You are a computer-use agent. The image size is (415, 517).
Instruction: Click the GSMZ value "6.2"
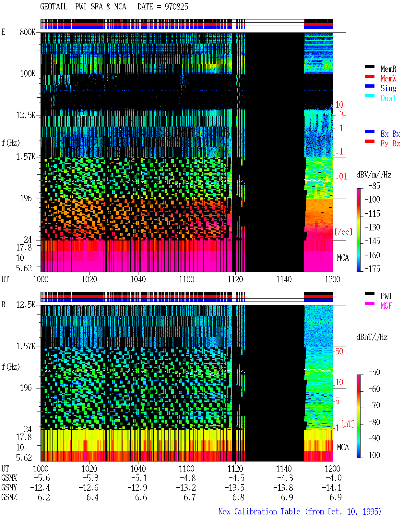(x=44, y=498)
